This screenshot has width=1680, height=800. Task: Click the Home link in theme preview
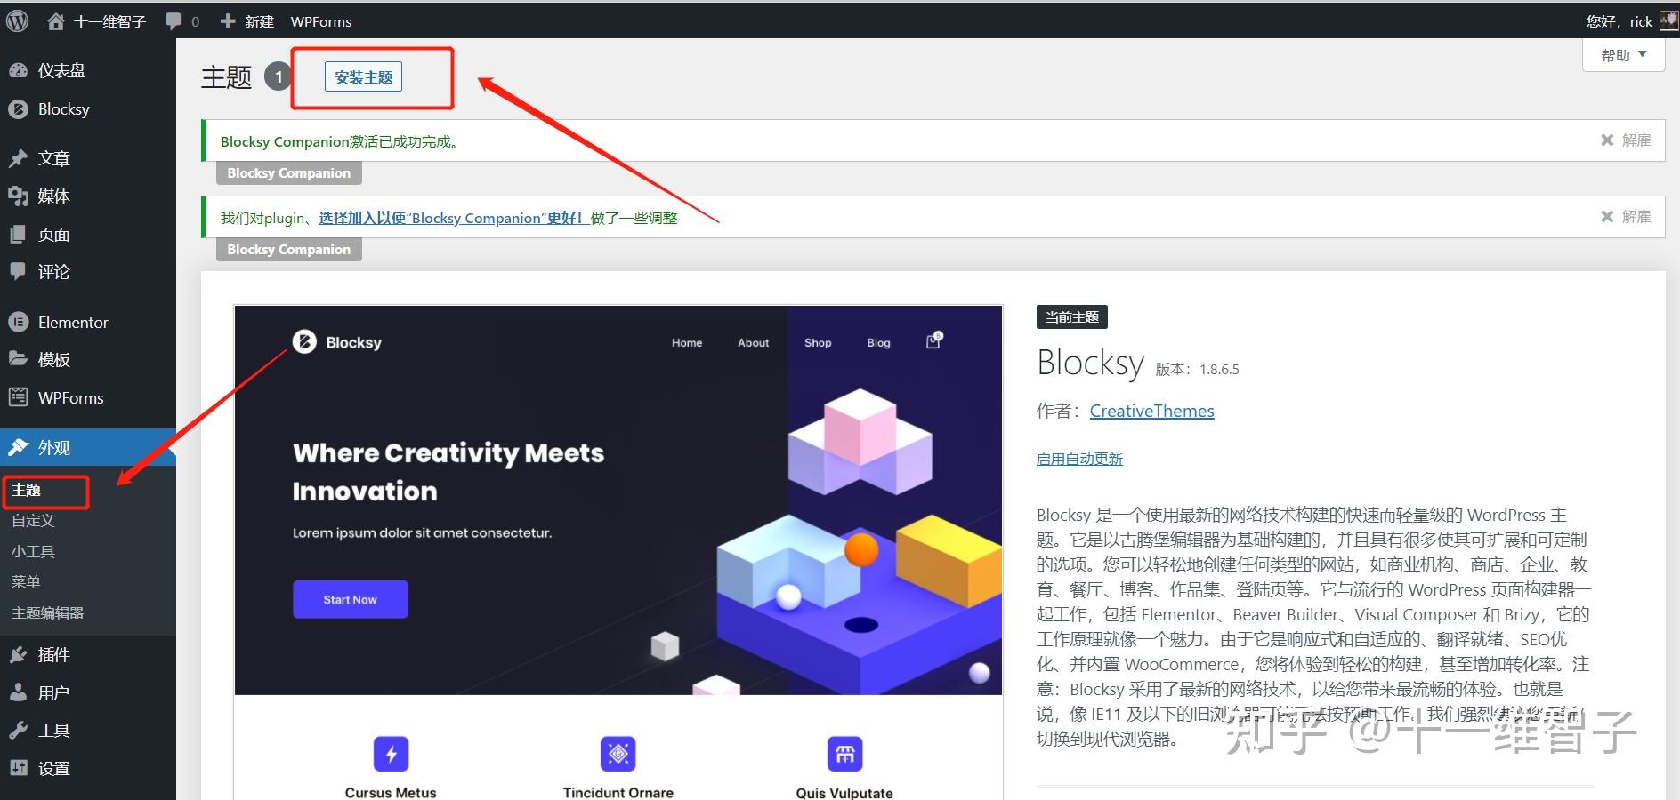687,343
